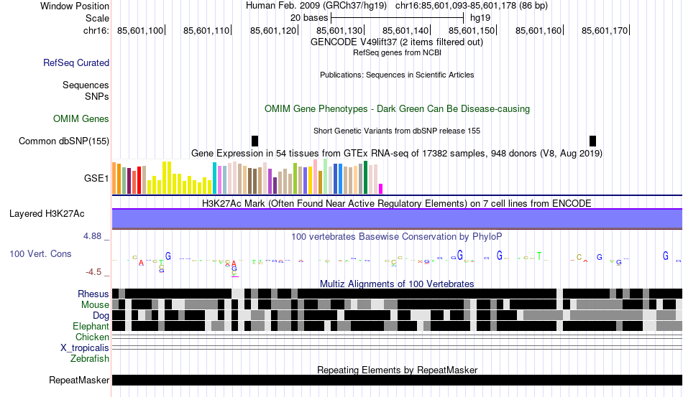The image size is (683, 397).
Task: Click the magenta bar in GTEx expression chart
Action: (381, 189)
